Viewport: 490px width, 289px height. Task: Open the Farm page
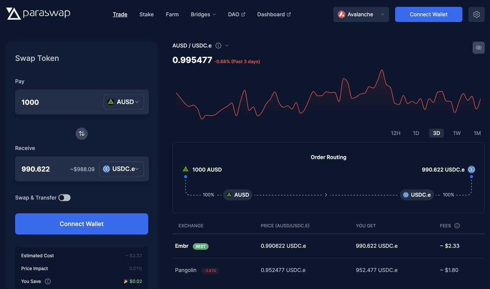(x=172, y=14)
